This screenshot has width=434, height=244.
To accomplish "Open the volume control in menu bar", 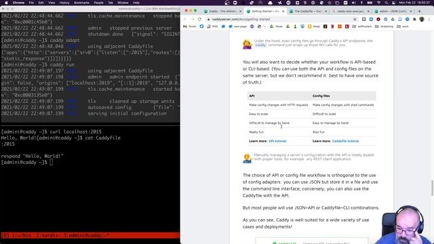I will tap(354, 3).
